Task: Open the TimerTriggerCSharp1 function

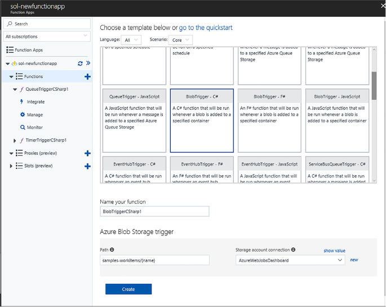Action: coord(46,140)
